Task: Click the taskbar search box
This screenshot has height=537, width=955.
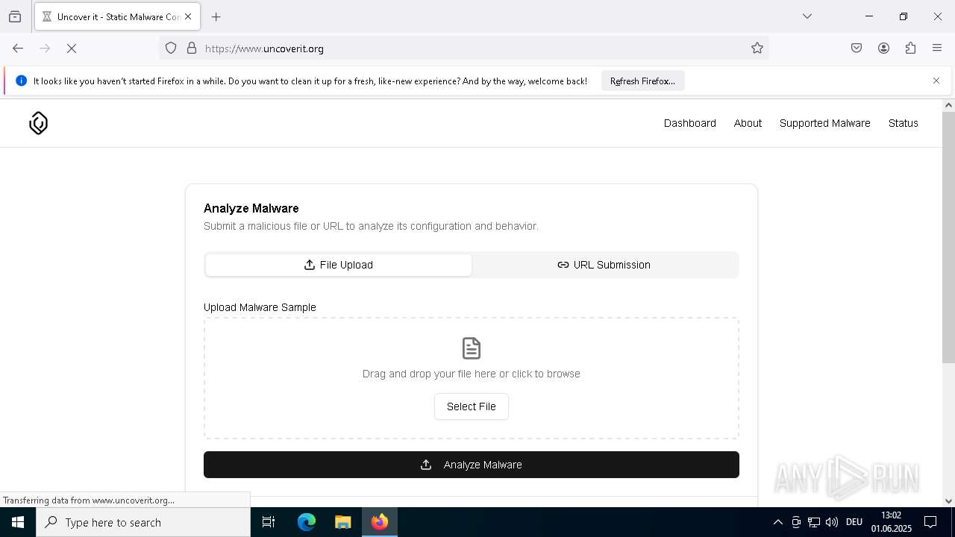Action: (x=143, y=522)
